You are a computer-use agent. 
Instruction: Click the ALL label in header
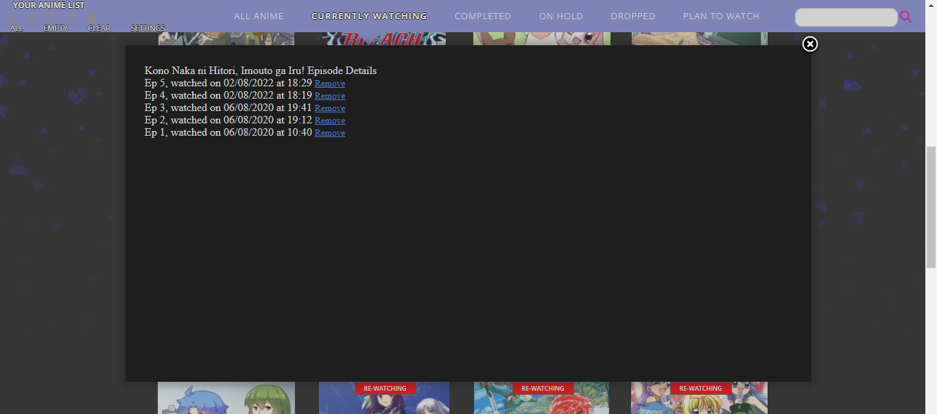point(16,28)
